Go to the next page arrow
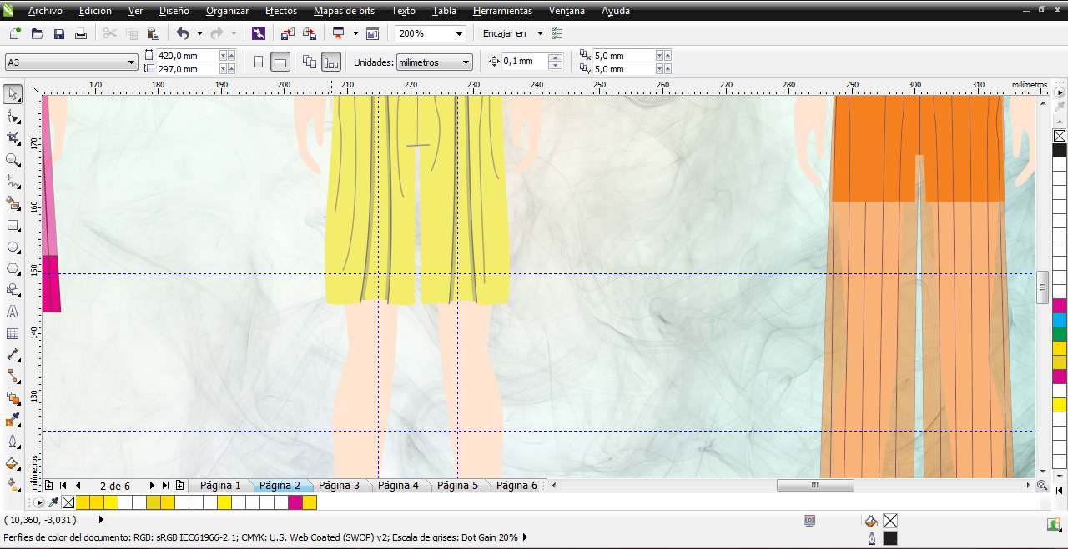The image size is (1068, 549). 152,485
